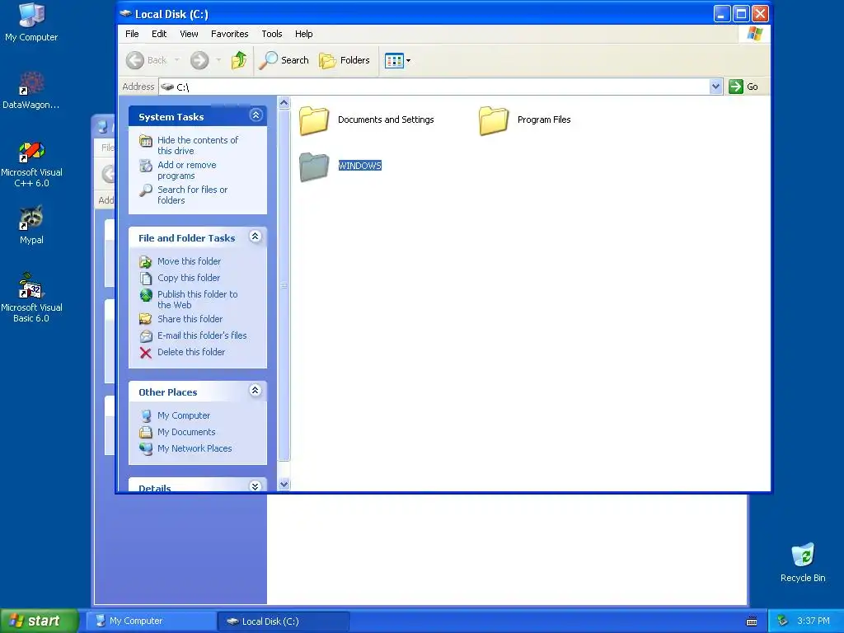Image resolution: width=844 pixels, height=633 pixels.
Task: Select the Program Files folder icon
Action: 493,120
